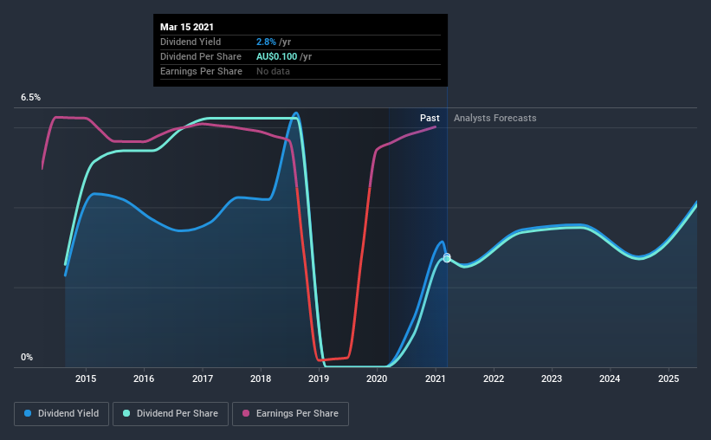This screenshot has width=711, height=440.
Task: Click the blue Dividend Yield legend dot
Action: [28, 413]
